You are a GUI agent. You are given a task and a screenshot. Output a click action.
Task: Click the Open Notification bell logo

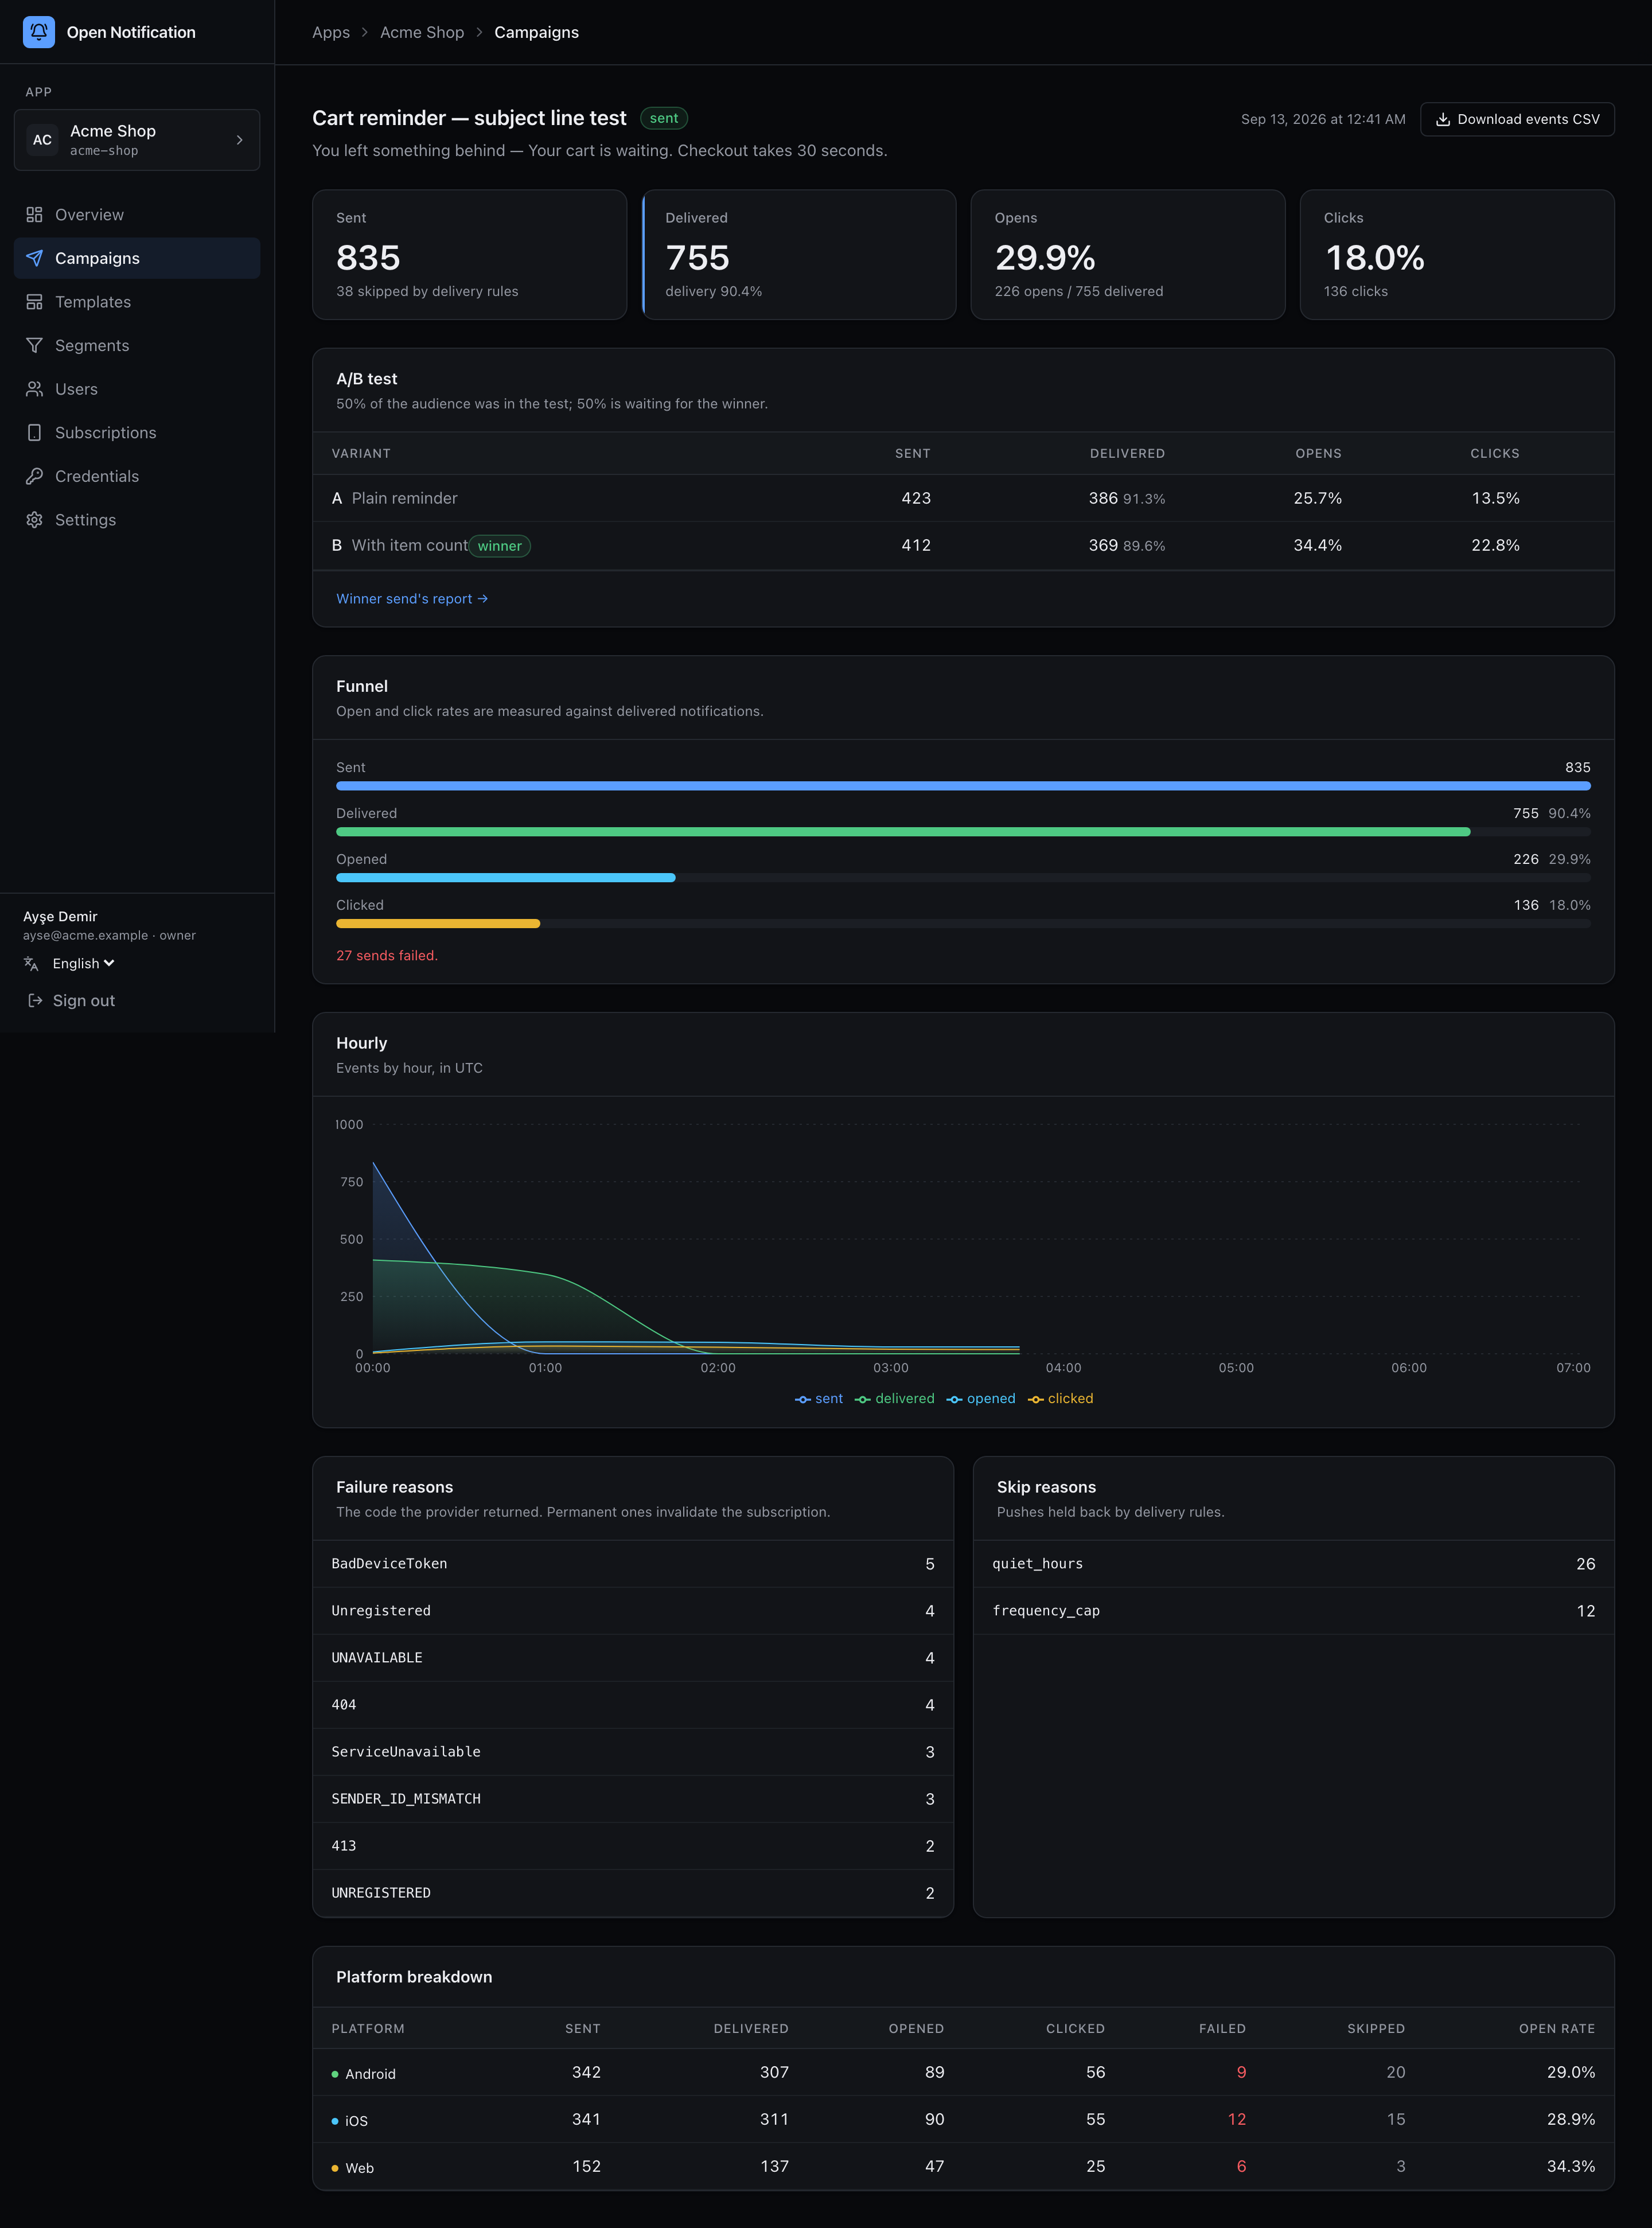(x=39, y=32)
